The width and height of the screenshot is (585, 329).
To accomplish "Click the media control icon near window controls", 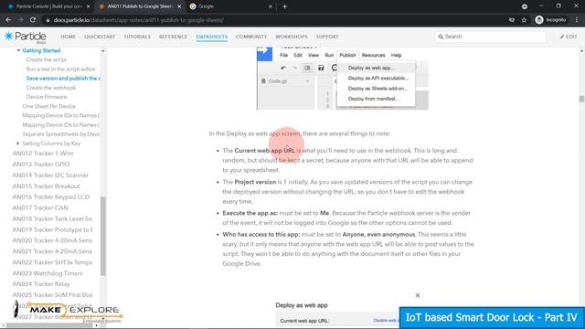I will pos(525,6).
